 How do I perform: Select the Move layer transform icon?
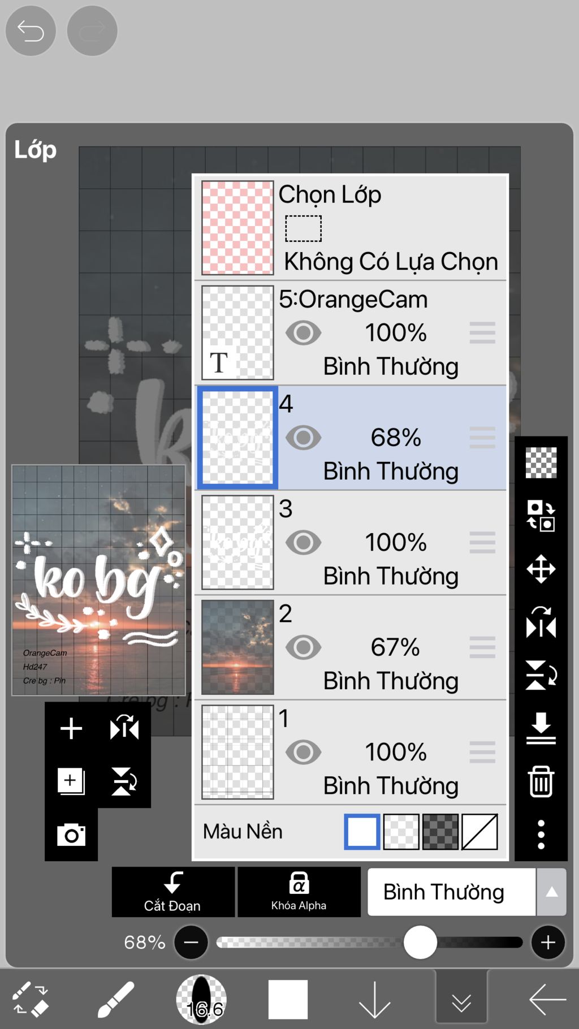(x=541, y=569)
